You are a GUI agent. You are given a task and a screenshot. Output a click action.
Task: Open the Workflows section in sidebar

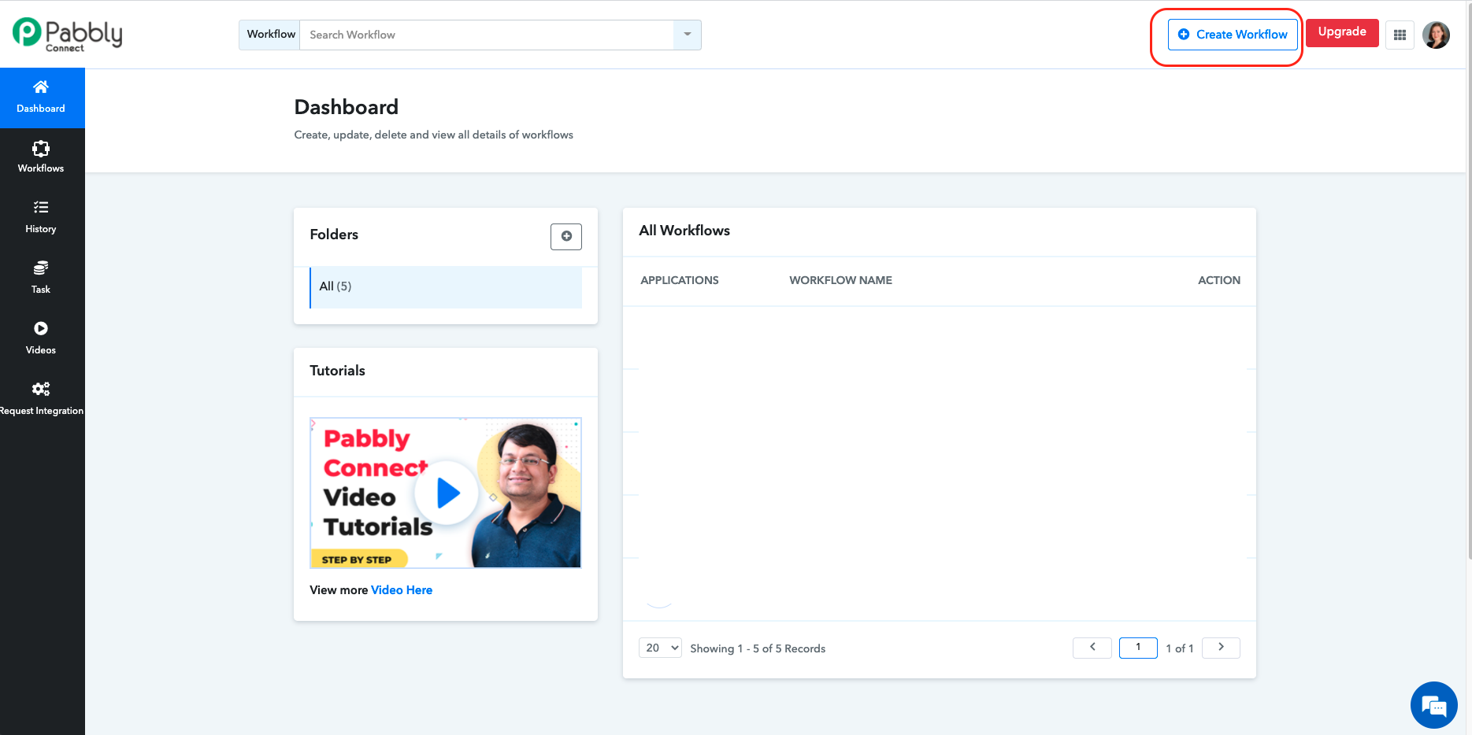point(40,154)
